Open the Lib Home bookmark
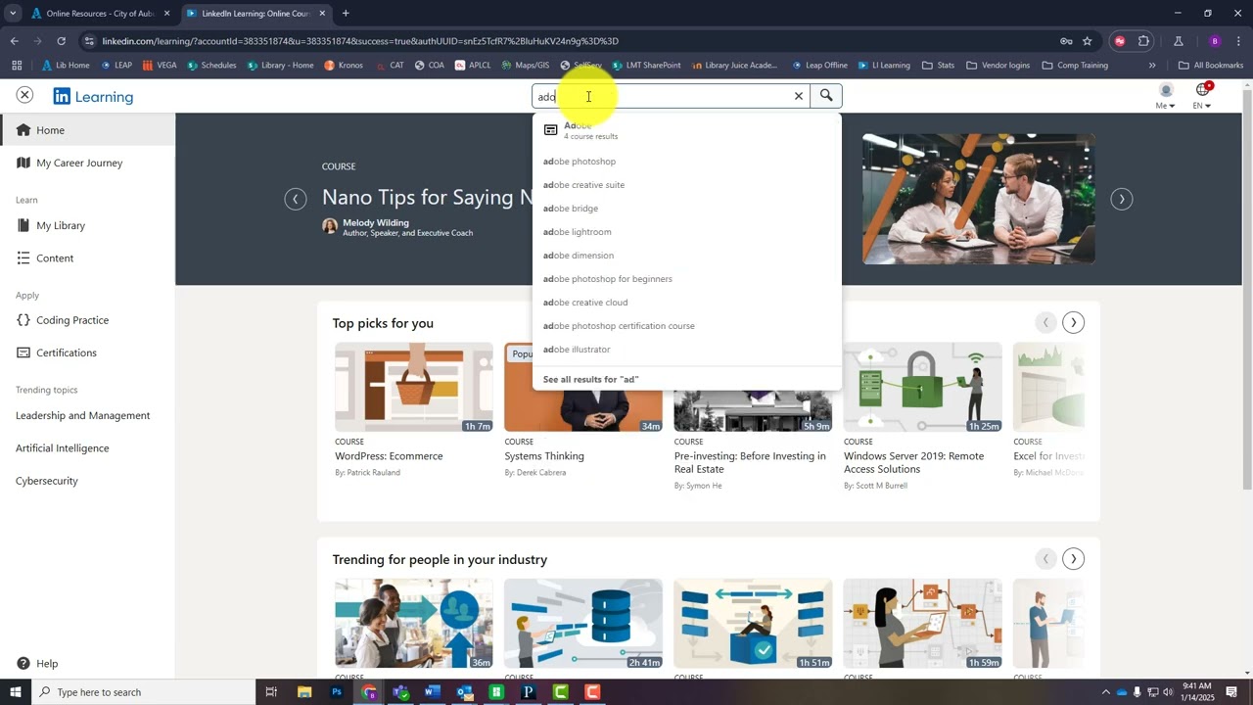This screenshot has height=705, width=1253. 66,66
